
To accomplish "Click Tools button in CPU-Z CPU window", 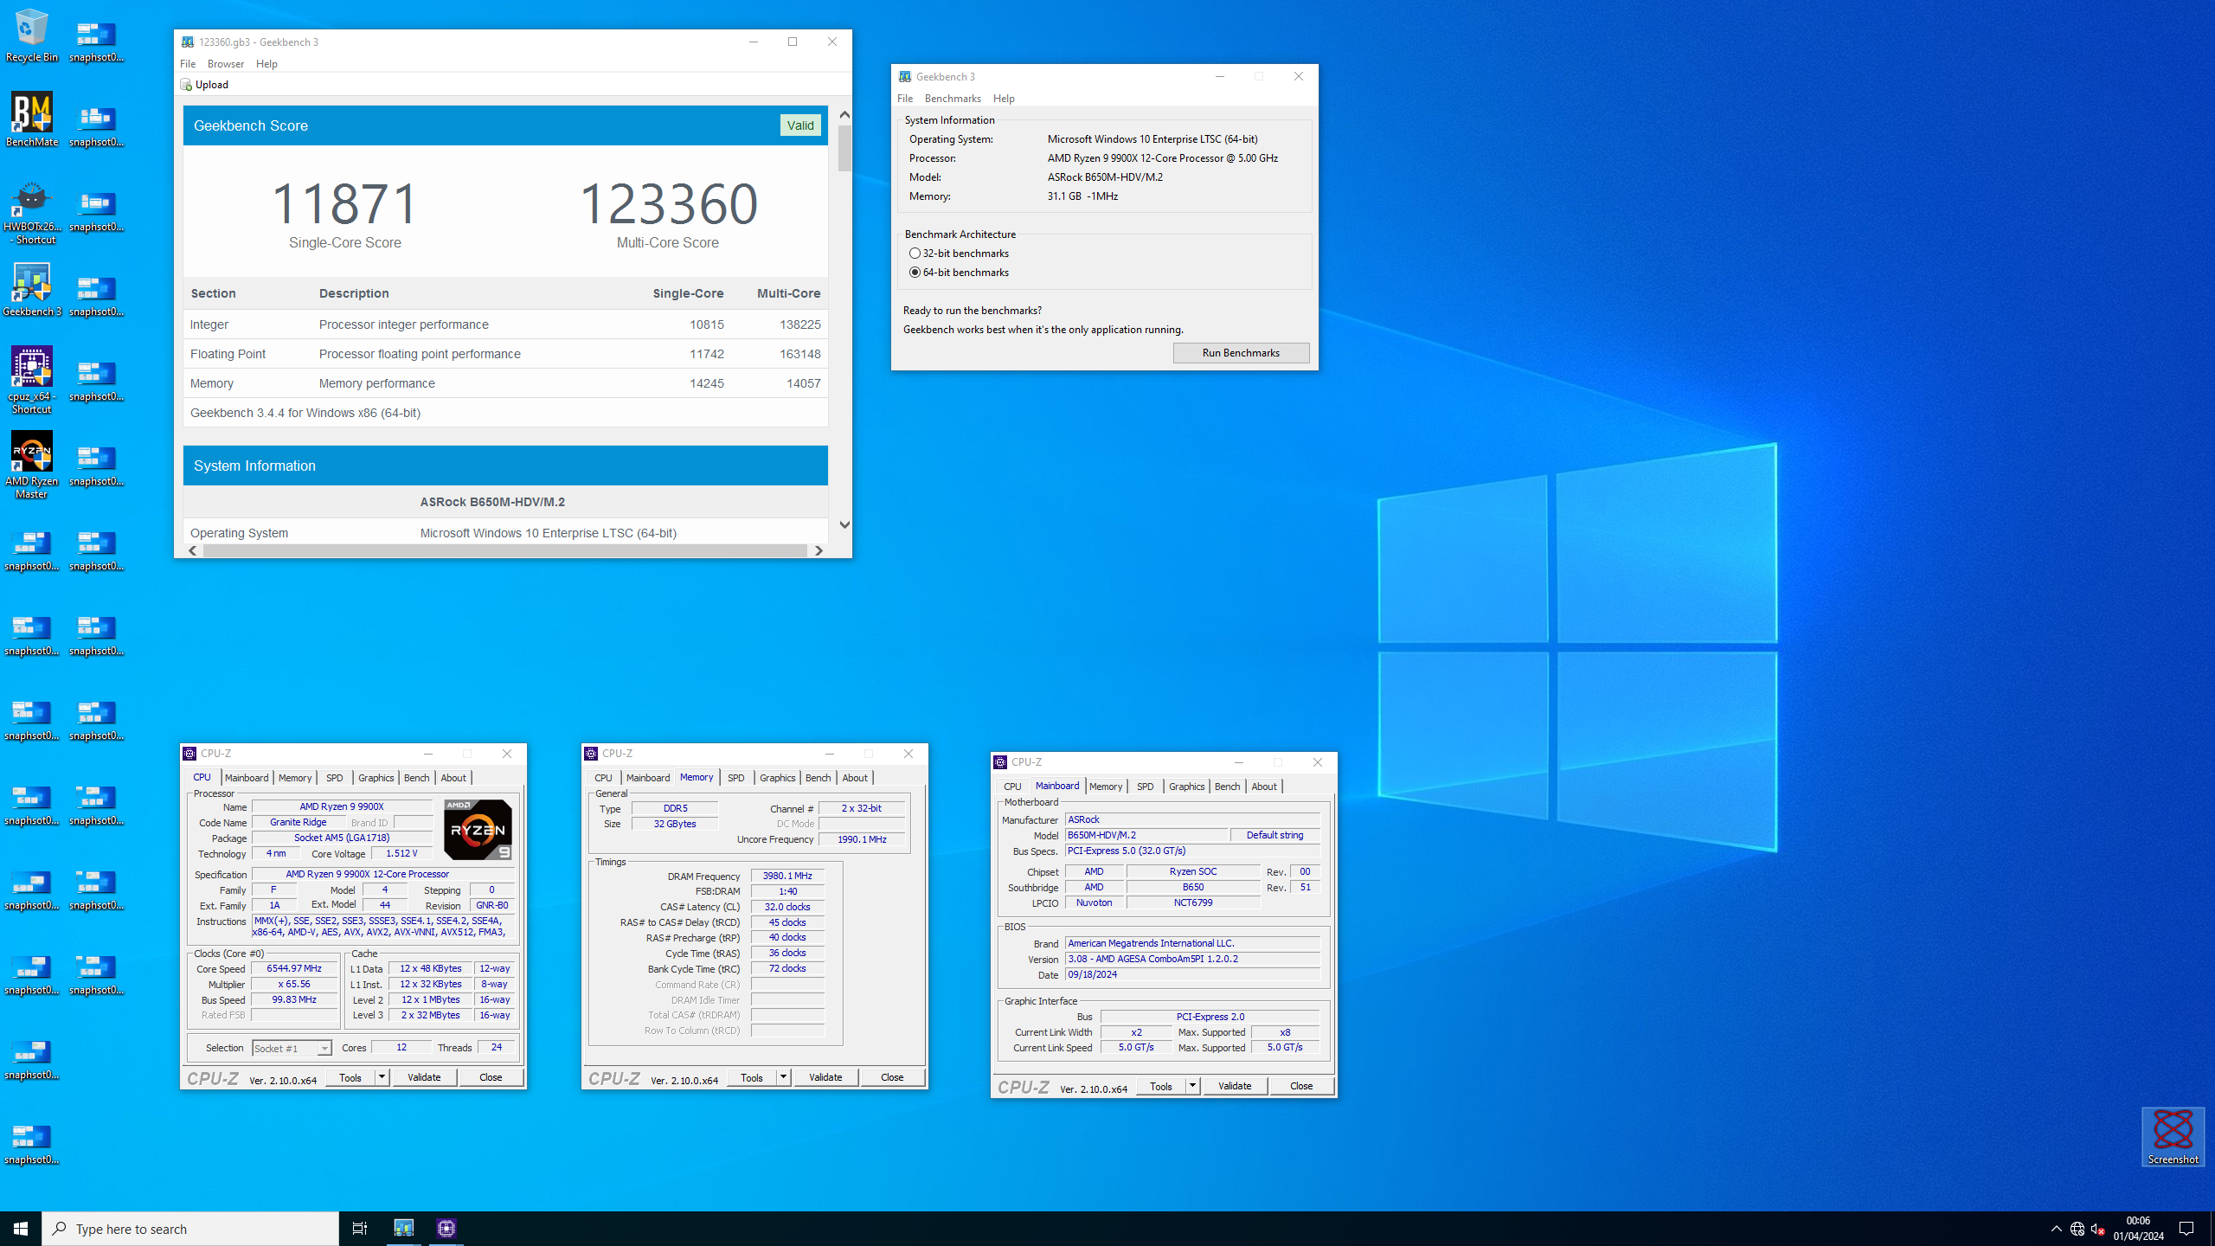I will coord(350,1077).
